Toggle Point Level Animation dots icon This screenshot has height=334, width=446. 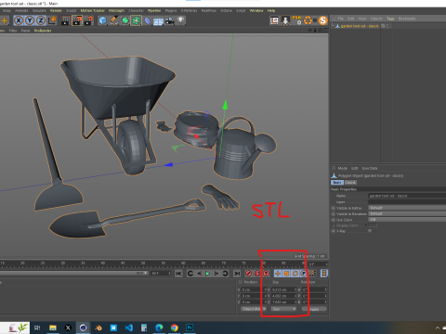point(312,274)
